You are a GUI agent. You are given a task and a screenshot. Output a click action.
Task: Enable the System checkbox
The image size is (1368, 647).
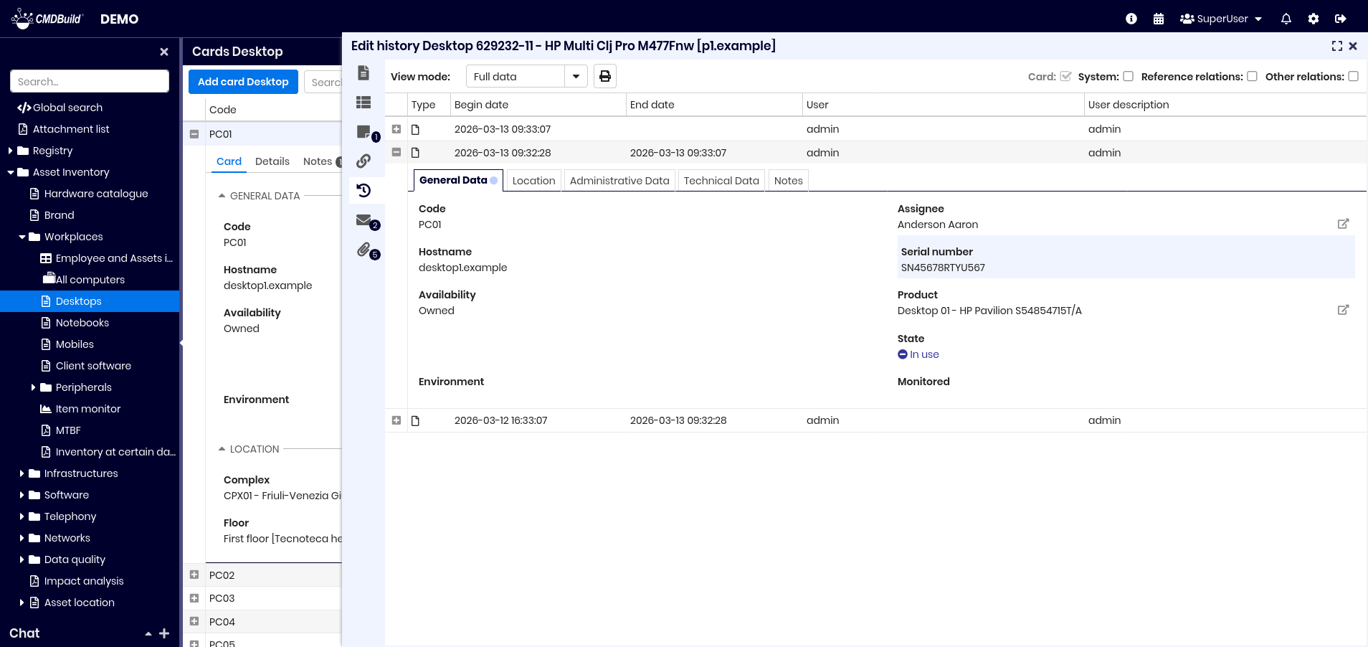pyautogui.click(x=1128, y=76)
